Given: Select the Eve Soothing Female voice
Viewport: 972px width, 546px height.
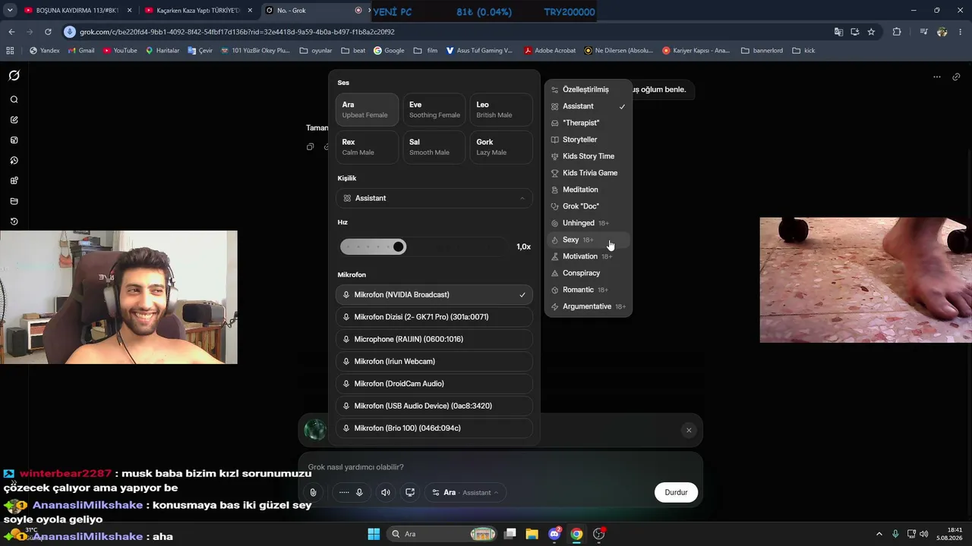Looking at the screenshot, I should (434, 109).
